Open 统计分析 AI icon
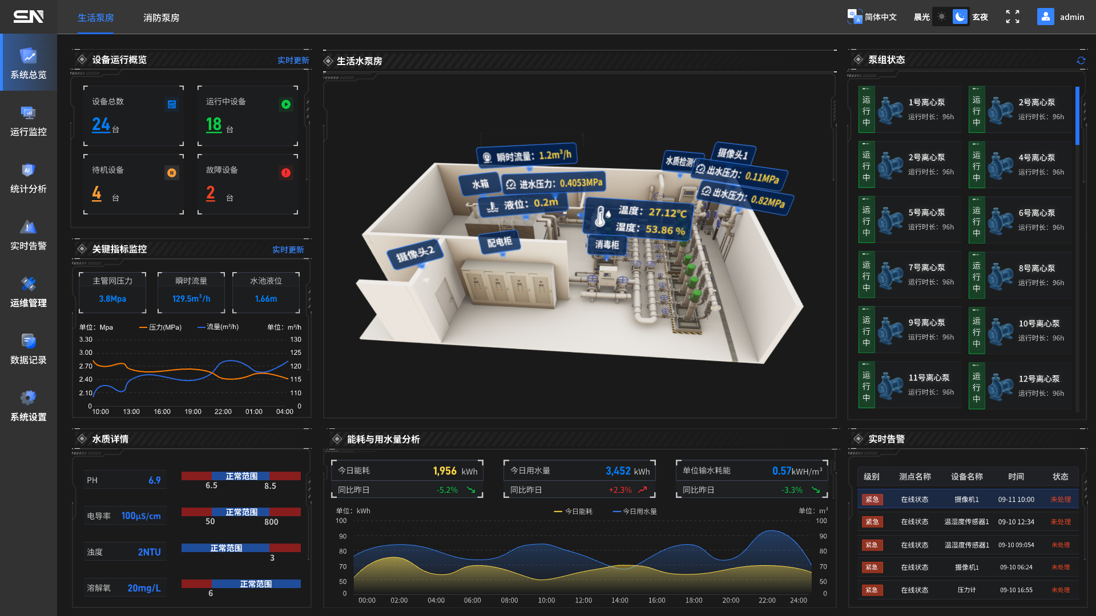This screenshot has height=616, width=1096. [x=29, y=170]
